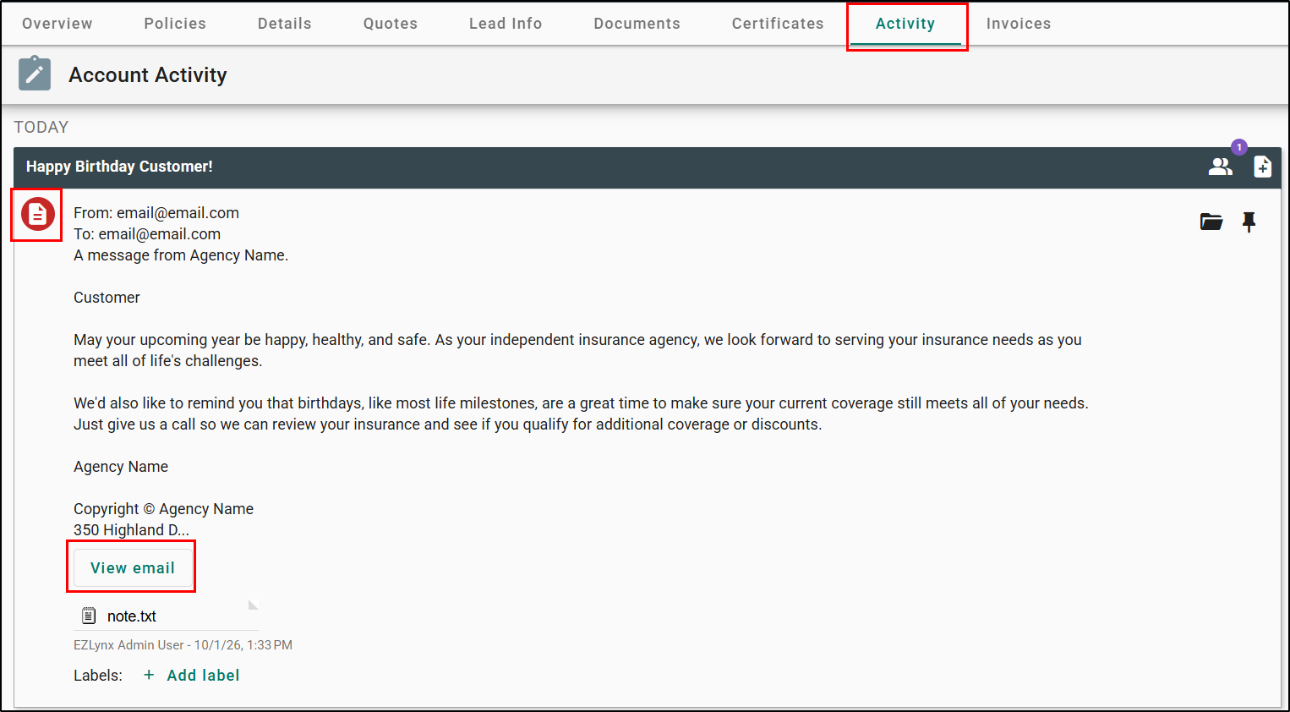Click the Copyright © Agency Name line
This screenshot has width=1290, height=712.
click(163, 509)
